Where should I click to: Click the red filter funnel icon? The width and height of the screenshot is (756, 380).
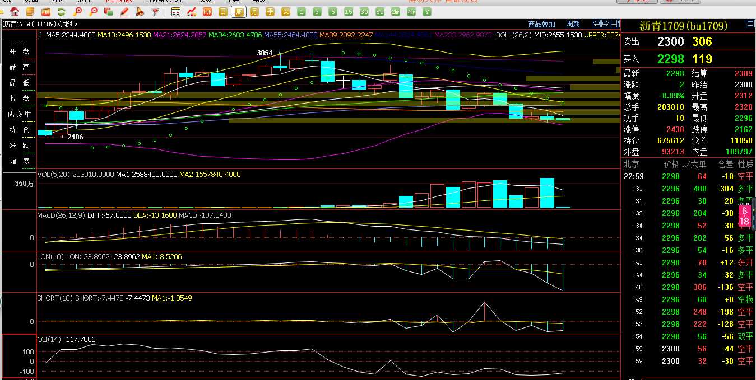coord(156,11)
